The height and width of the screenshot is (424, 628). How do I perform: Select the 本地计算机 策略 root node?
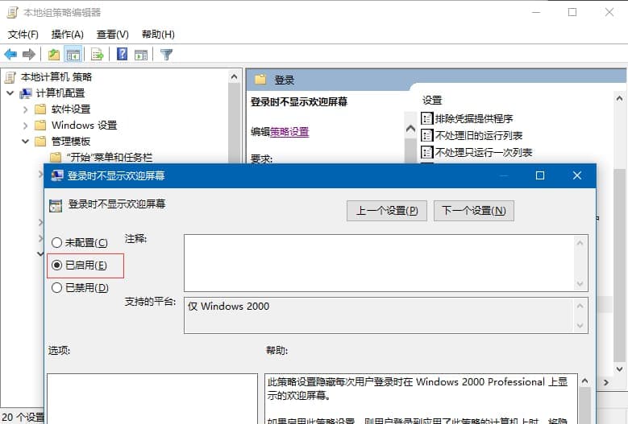coord(56,76)
